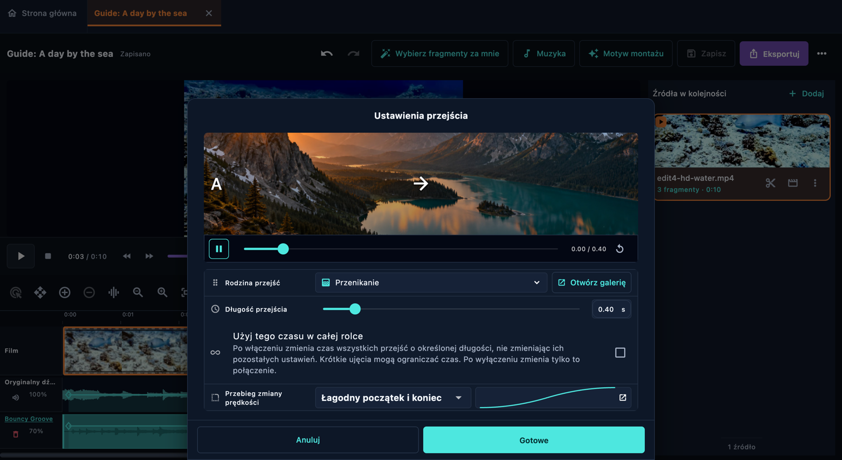
Task: Mute the Oryginalny dźwięk speaker icon
Action: click(x=16, y=398)
